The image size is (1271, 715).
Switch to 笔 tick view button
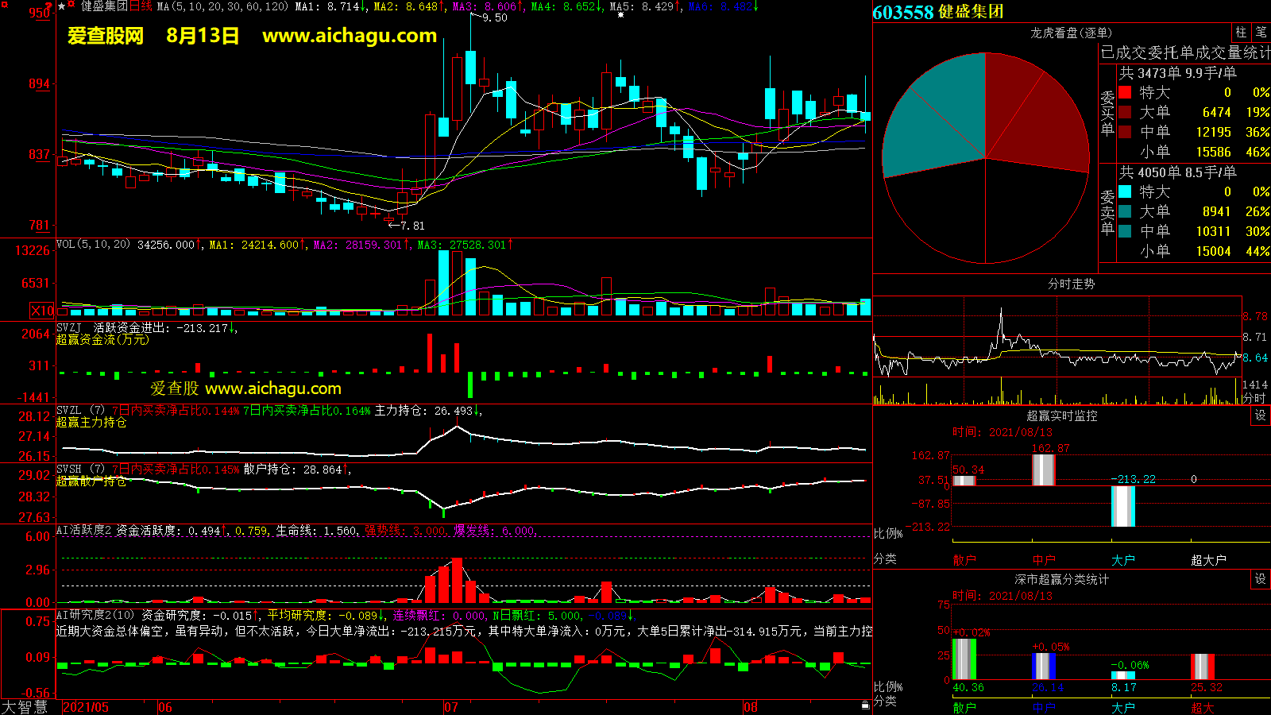1261,33
